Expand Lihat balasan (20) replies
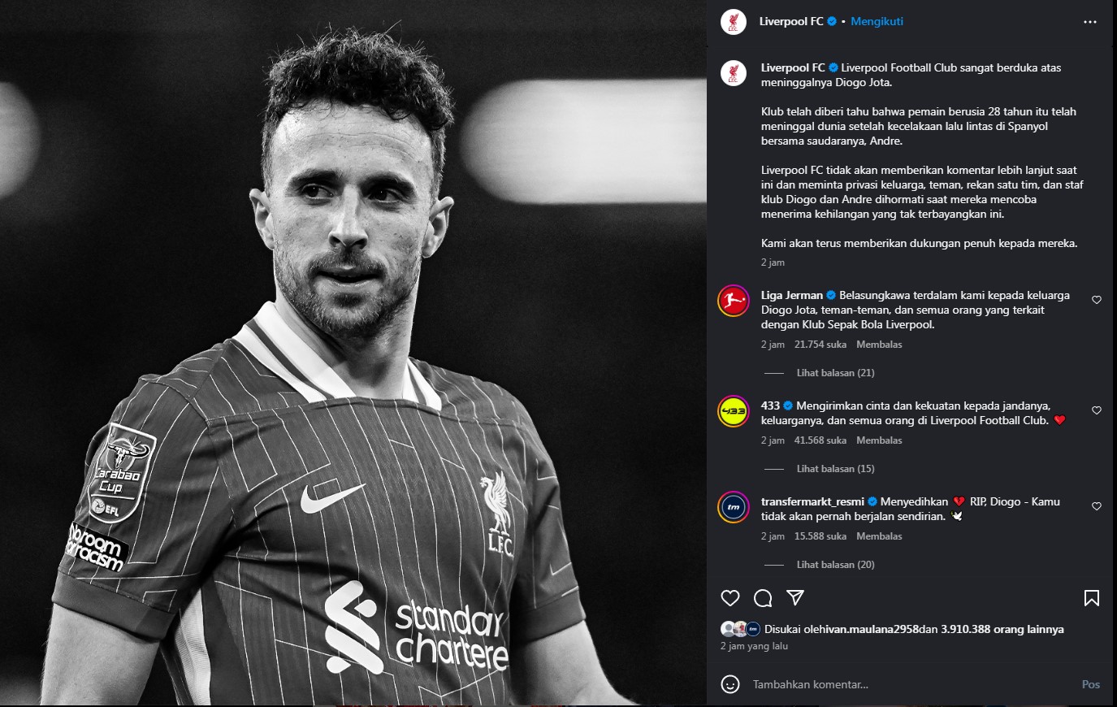Screen dimensions: 1117x707 pyautogui.click(x=835, y=565)
